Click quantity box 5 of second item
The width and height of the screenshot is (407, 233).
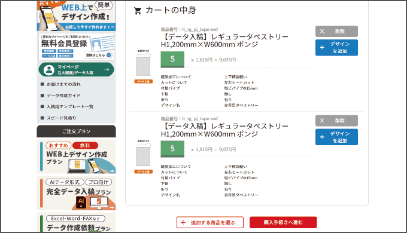pos(172,149)
